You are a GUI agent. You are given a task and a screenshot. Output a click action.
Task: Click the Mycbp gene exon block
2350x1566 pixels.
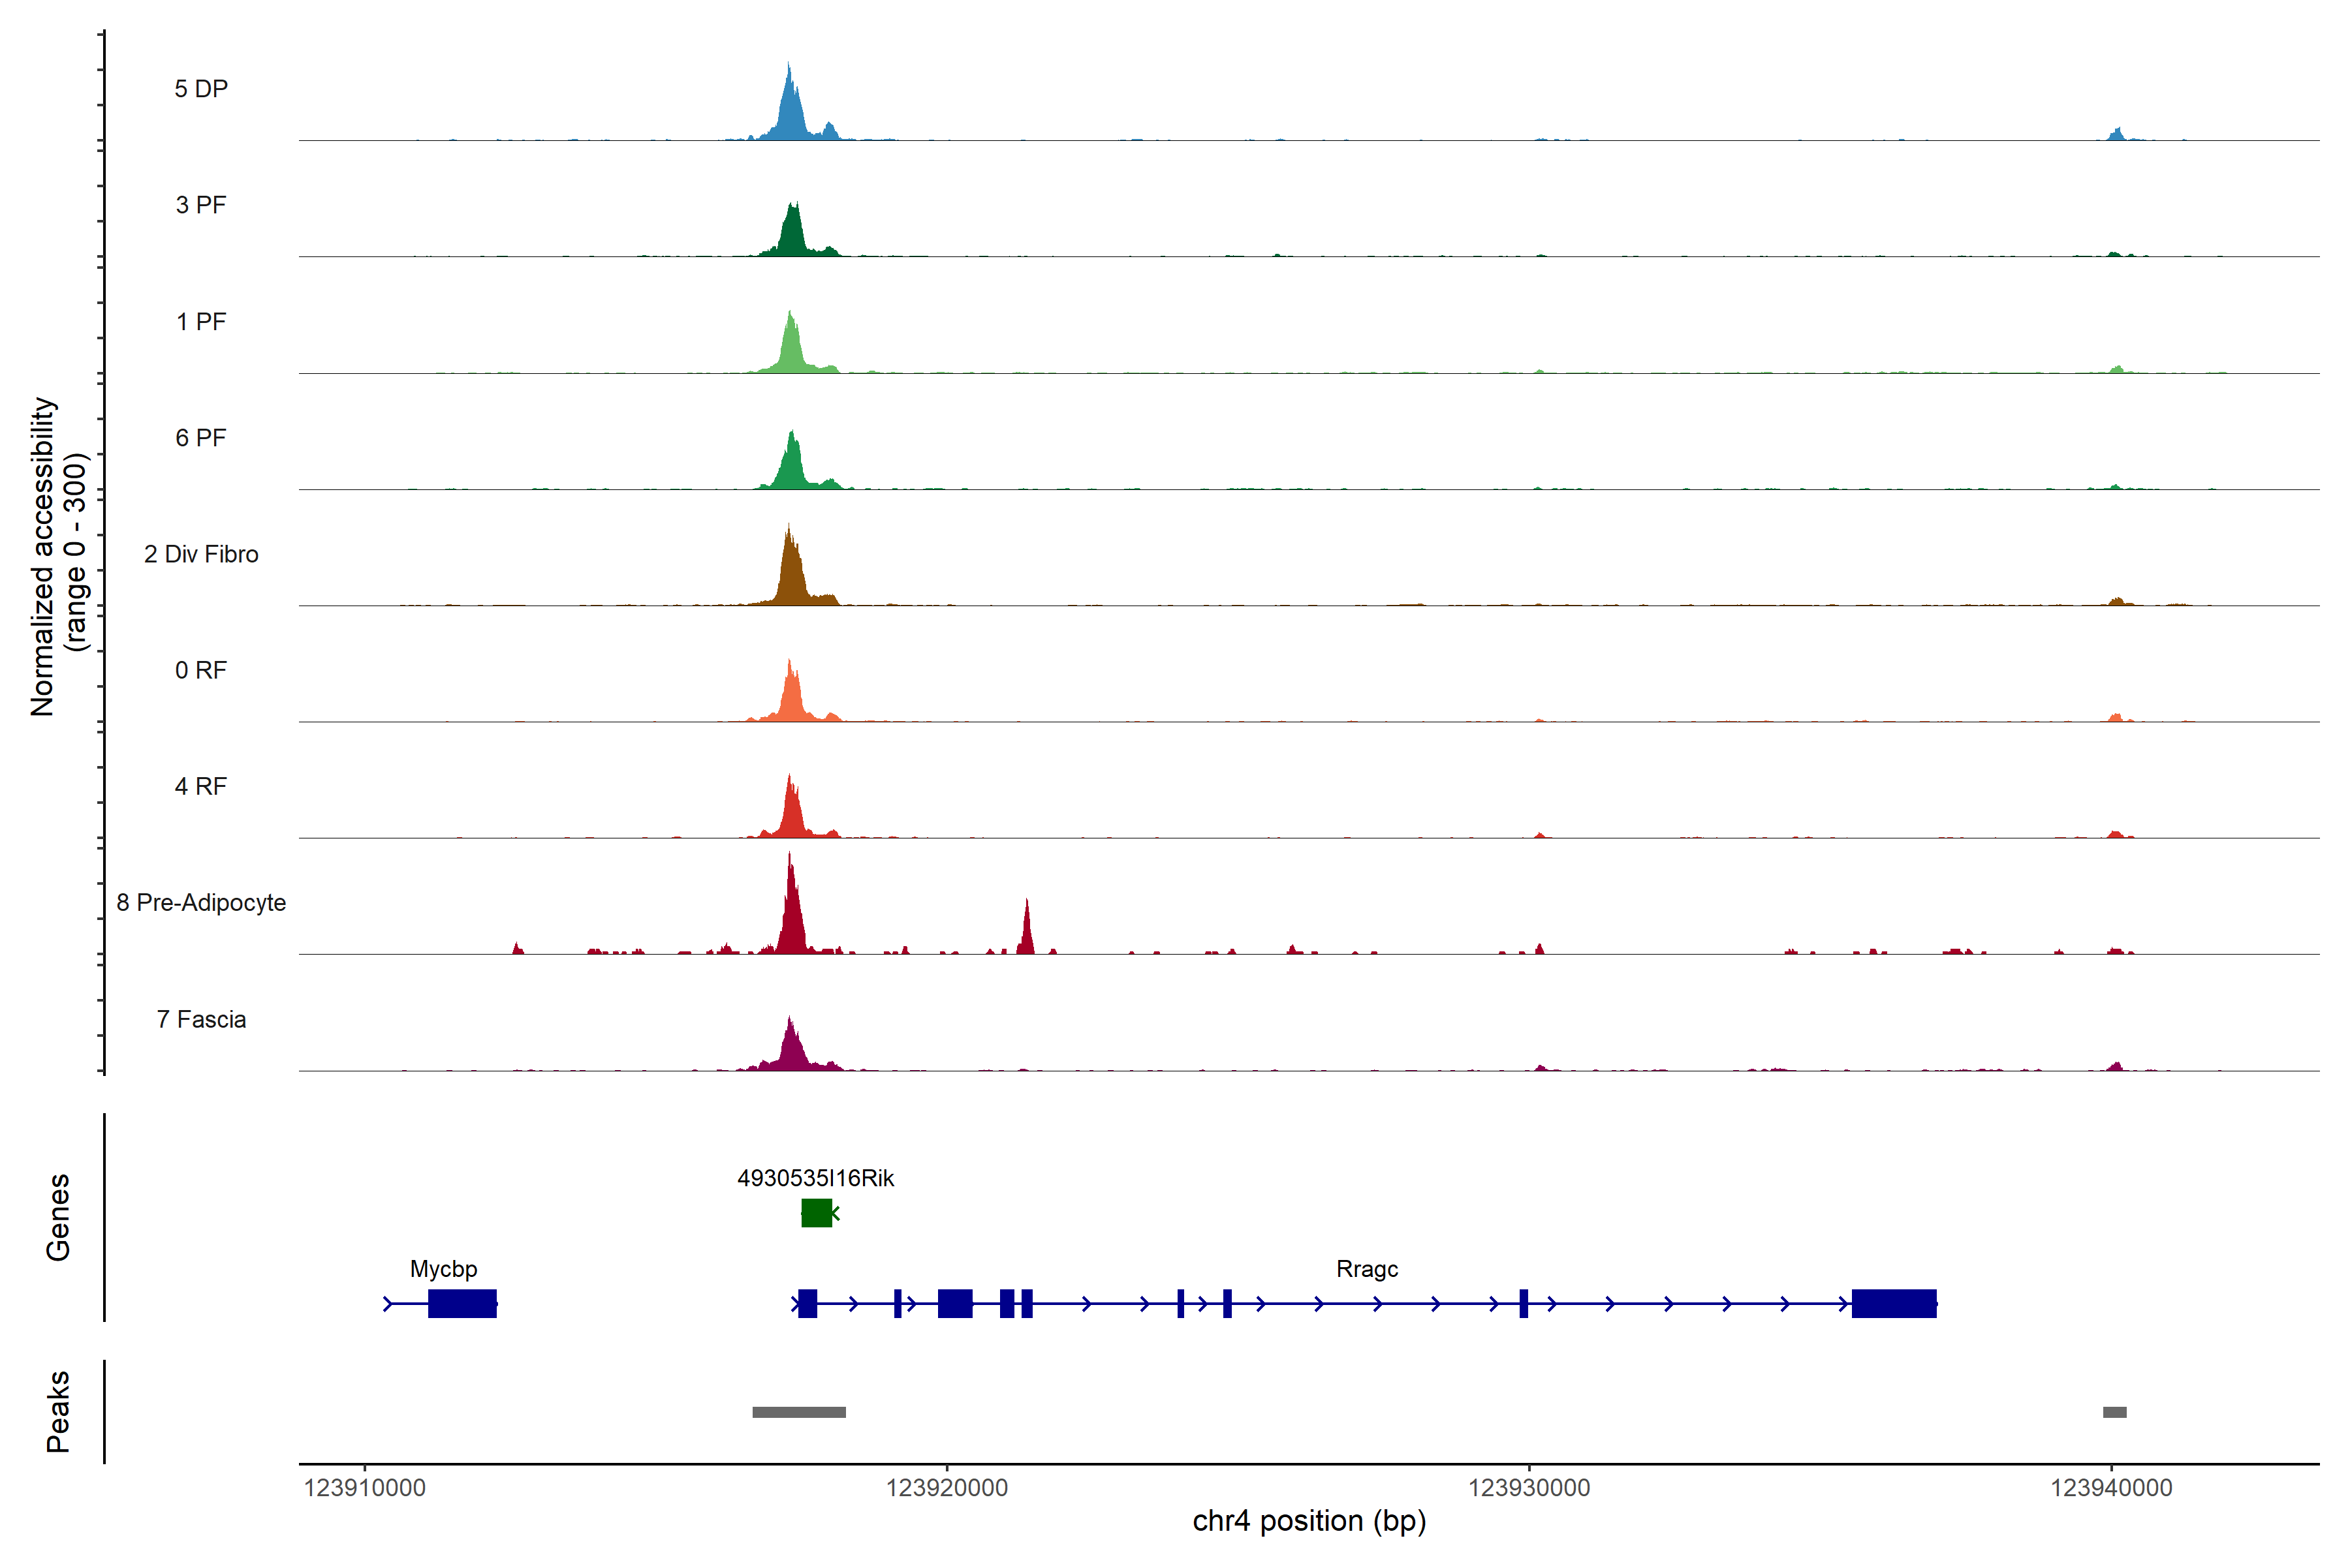[462, 1303]
